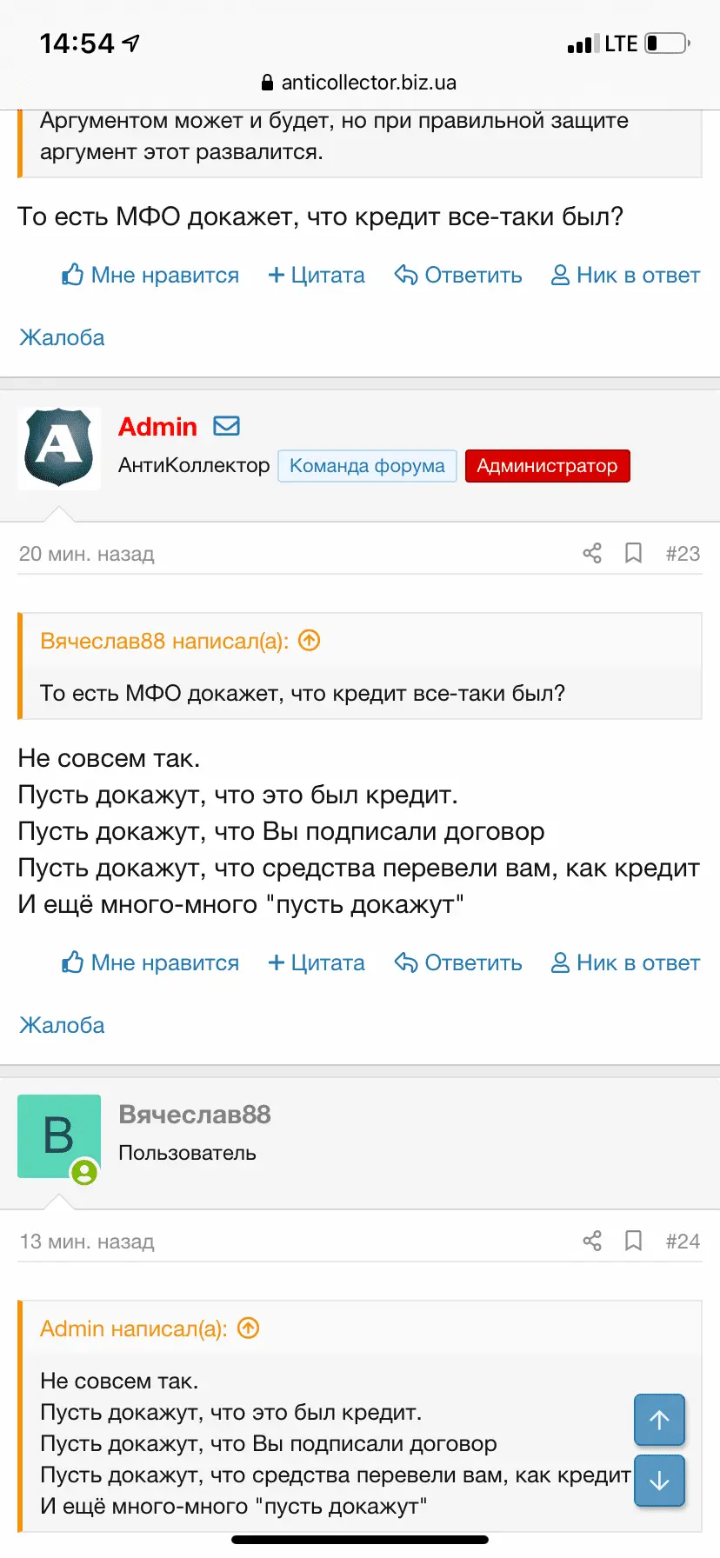Click the Команда форума badge
Image resolution: width=720 pixels, height=1558 pixels.
coord(366,466)
